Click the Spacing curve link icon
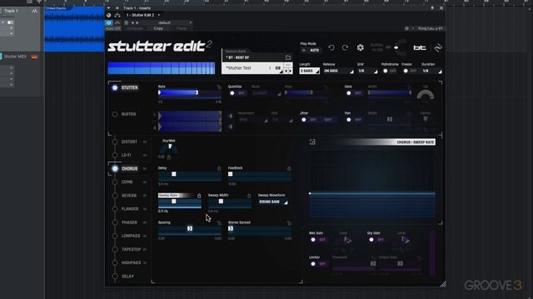The height and width of the screenshot is (299, 533). [219, 223]
